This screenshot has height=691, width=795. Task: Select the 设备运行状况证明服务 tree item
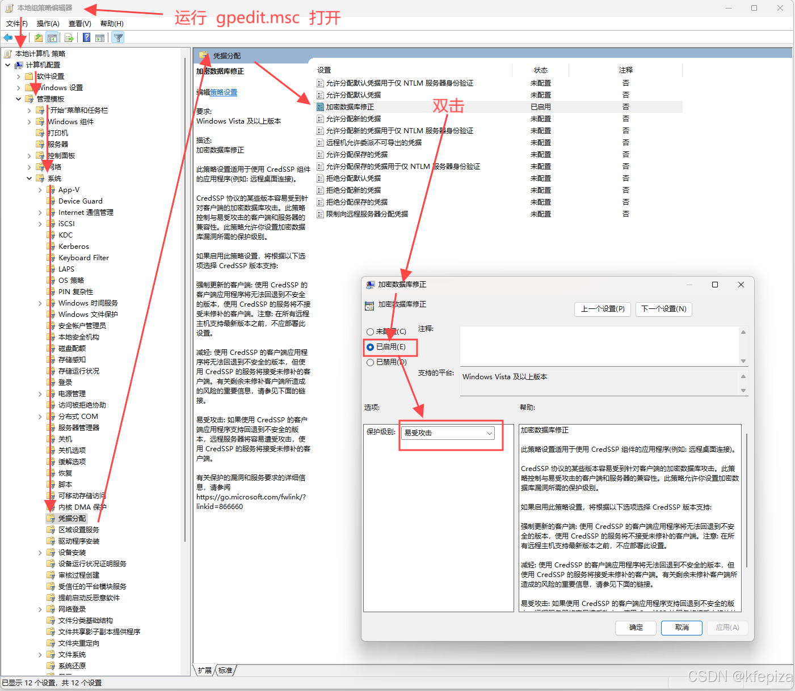click(92, 564)
